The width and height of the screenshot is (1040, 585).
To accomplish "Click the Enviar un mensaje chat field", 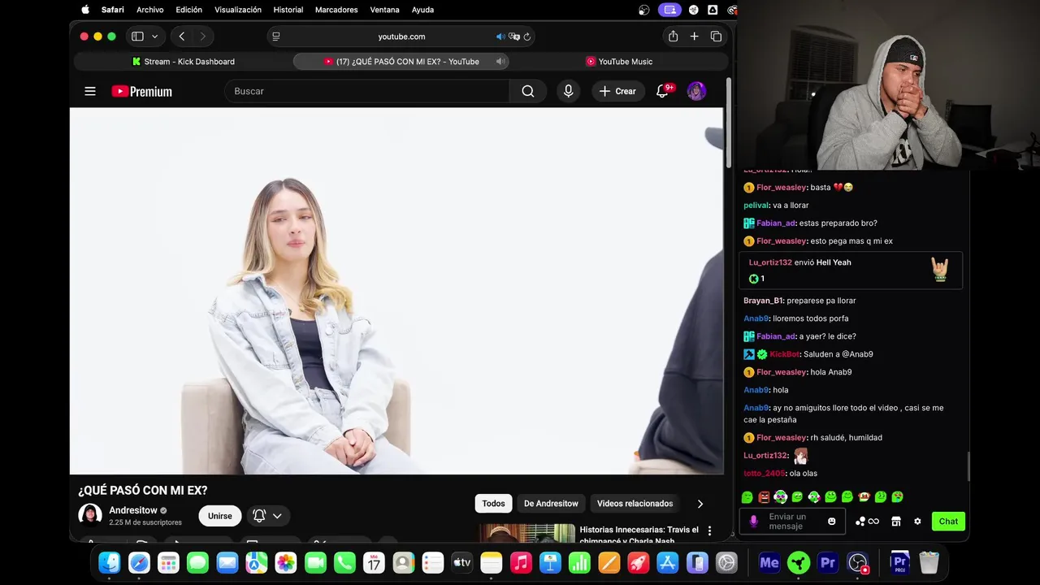I will tap(792, 522).
